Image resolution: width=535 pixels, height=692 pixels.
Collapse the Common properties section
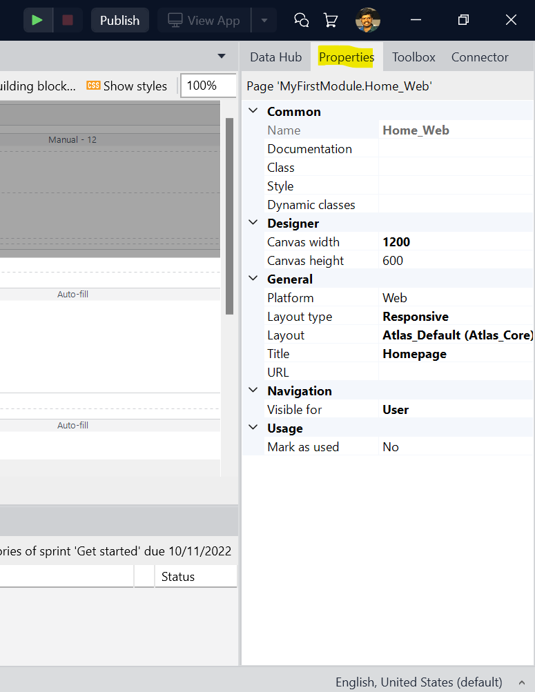[253, 111]
